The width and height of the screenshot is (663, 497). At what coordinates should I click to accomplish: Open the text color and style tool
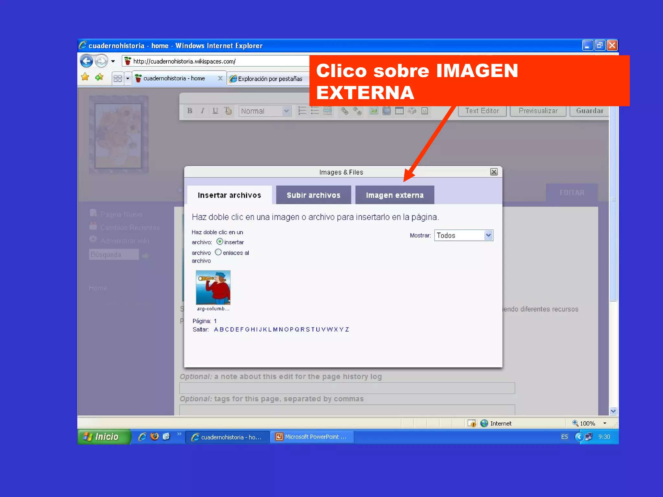(x=228, y=111)
